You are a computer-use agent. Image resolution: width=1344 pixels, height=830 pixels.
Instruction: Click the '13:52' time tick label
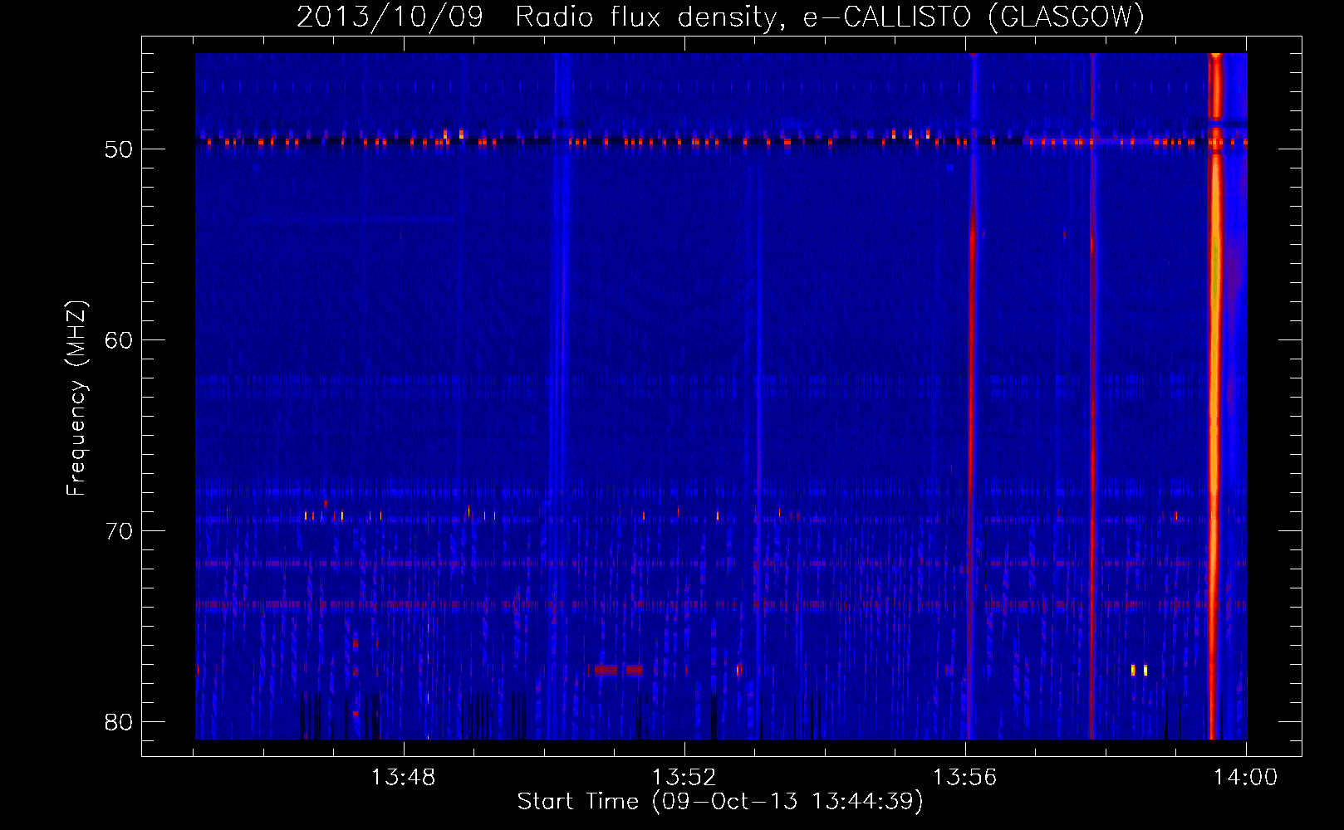point(684,778)
